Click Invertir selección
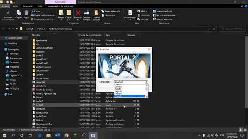This screenshot has width=248, height=139. tap(162, 19)
